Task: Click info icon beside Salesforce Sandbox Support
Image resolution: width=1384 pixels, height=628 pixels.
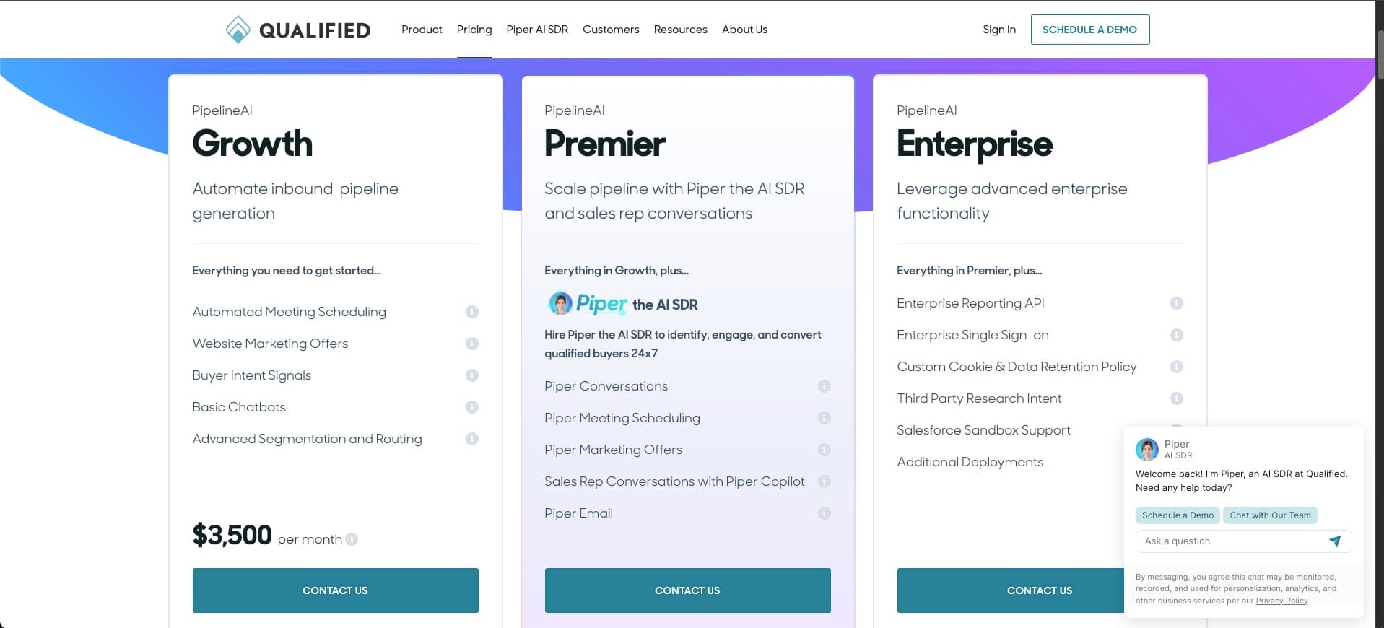Action: [1176, 430]
